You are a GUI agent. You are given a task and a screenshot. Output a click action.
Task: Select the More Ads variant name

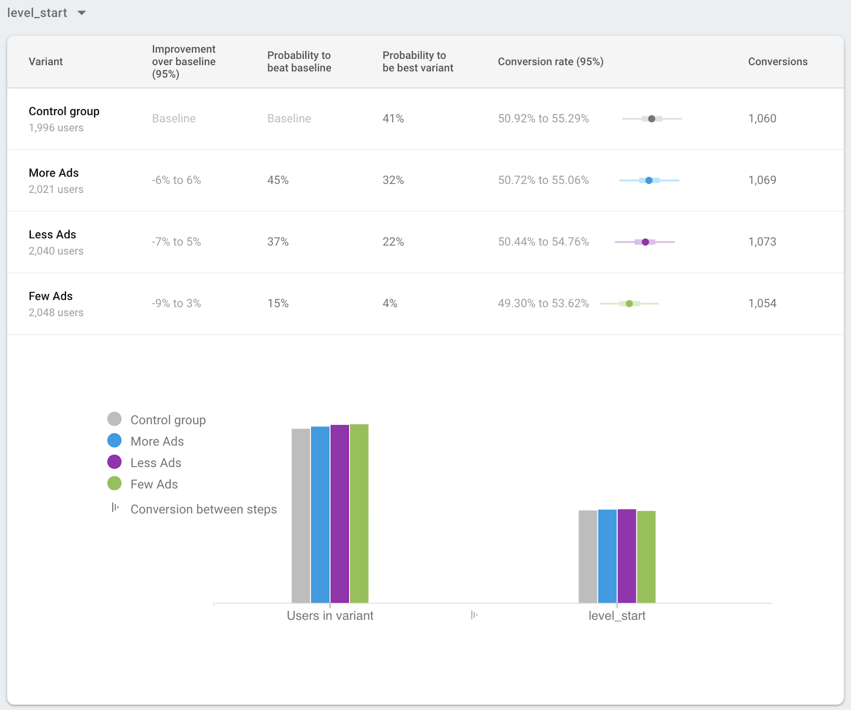point(54,173)
